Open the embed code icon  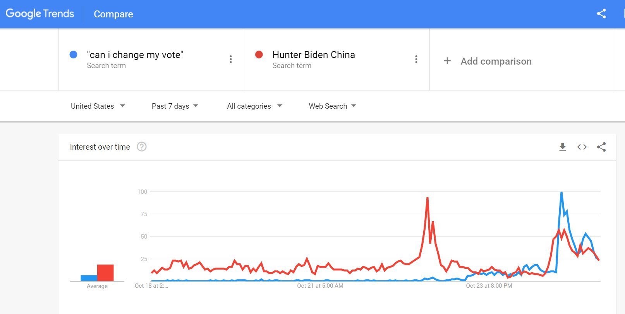582,147
